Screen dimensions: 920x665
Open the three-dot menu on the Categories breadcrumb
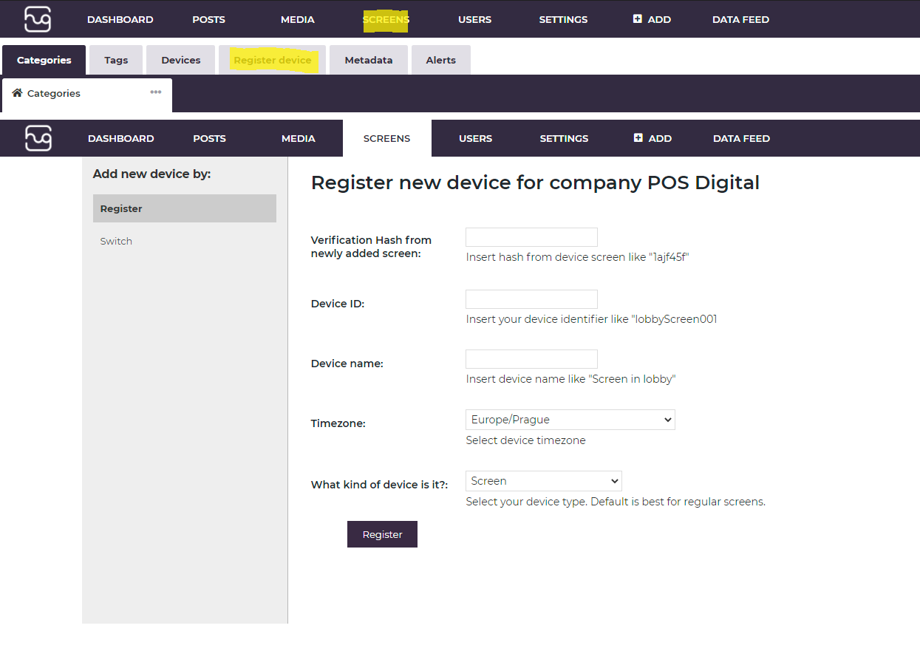(x=156, y=92)
